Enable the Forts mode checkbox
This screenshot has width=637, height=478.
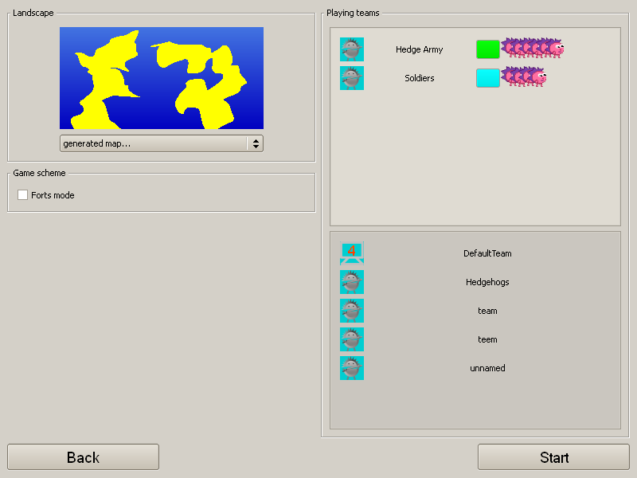[22, 195]
